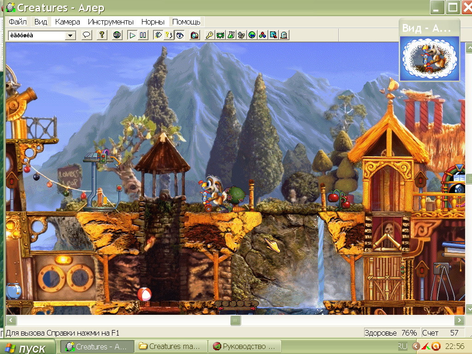Toggle the question-mark-with-arrow toolbar button
The width and height of the screenshot is (472, 354).
(169, 35)
